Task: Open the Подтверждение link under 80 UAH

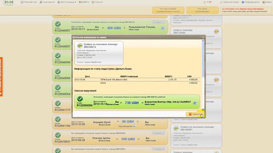Action: pyautogui.click(x=127, y=126)
